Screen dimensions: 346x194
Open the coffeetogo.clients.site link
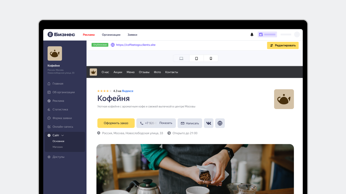pos(136,45)
